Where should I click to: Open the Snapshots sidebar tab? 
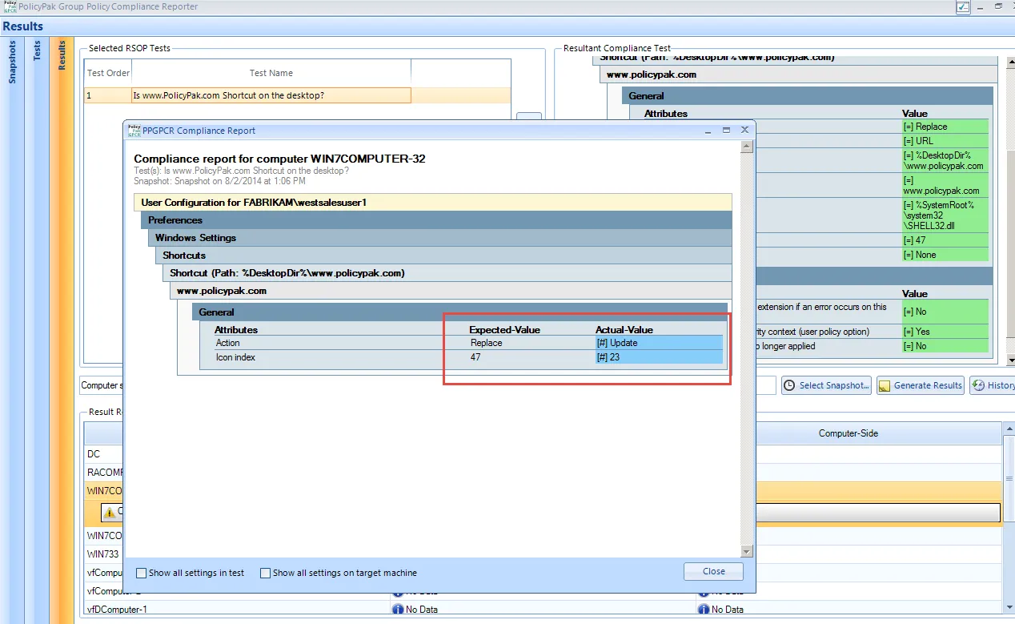[x=12, y=62]
